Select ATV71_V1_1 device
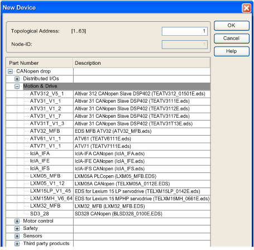This screenshot has height=250, width=254. pos(45,146)
